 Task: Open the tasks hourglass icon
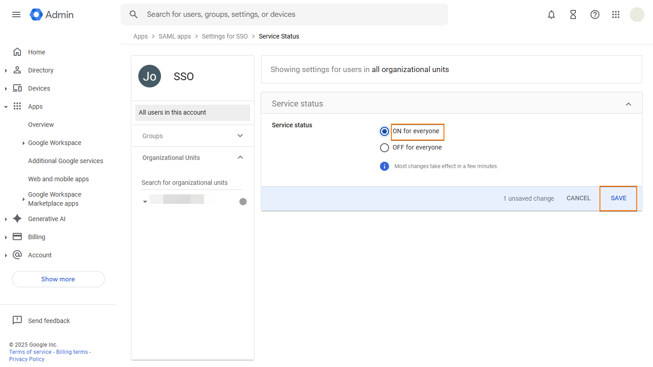(x=573, y=14)
